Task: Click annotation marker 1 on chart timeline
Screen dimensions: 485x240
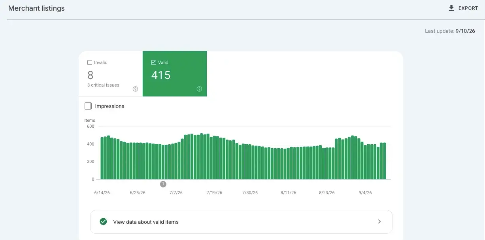Action: click(163, 184)
